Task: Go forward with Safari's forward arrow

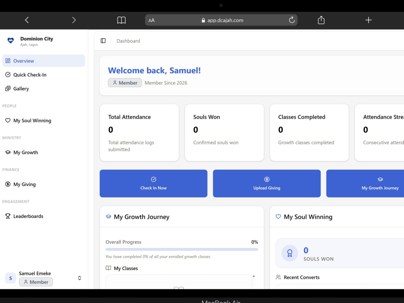Action: coord(74,20)
